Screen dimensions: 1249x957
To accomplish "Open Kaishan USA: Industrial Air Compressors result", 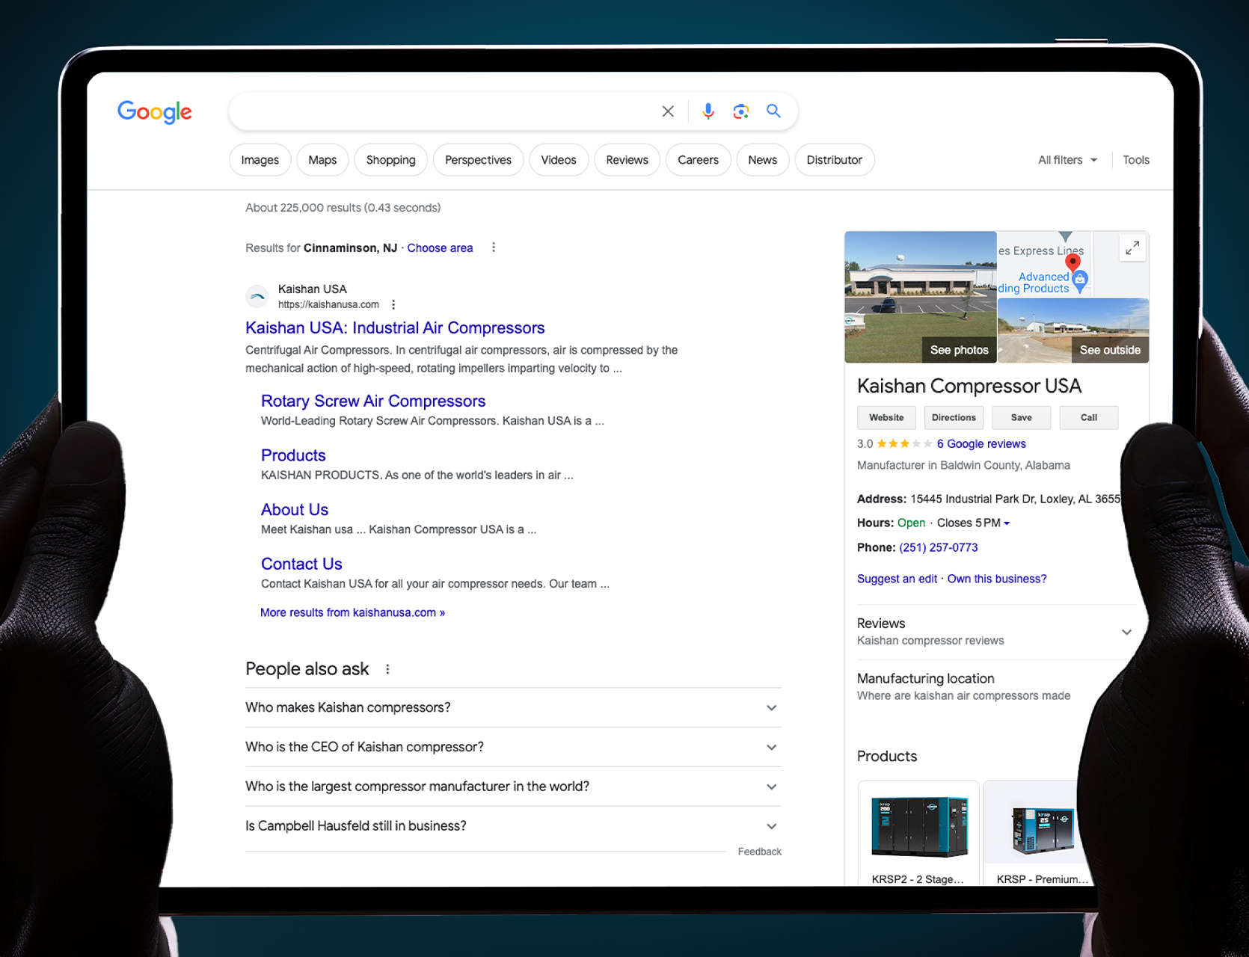I will point(395,328).
